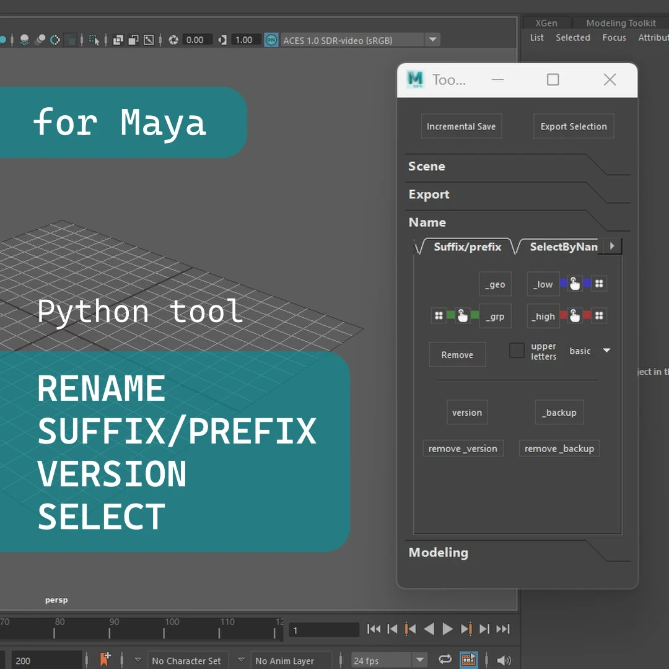669x669 pixels.
Task: Toggle the loop cycle icon
Action: coord(445,660)
